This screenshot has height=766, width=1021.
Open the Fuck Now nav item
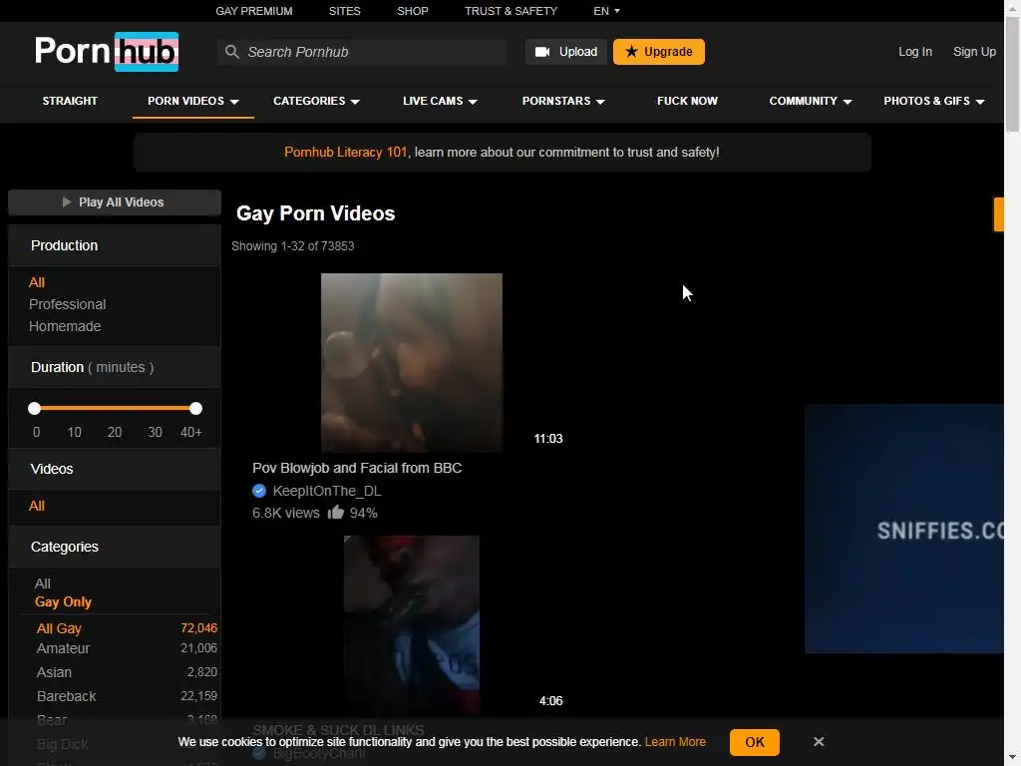[x=687, y=101]
